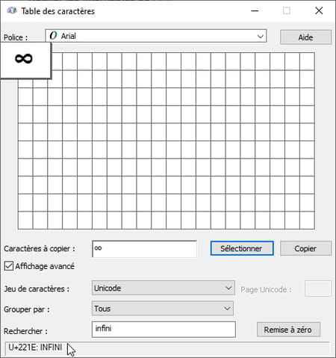Click the Sélectionner button

(x=242, y=248)
